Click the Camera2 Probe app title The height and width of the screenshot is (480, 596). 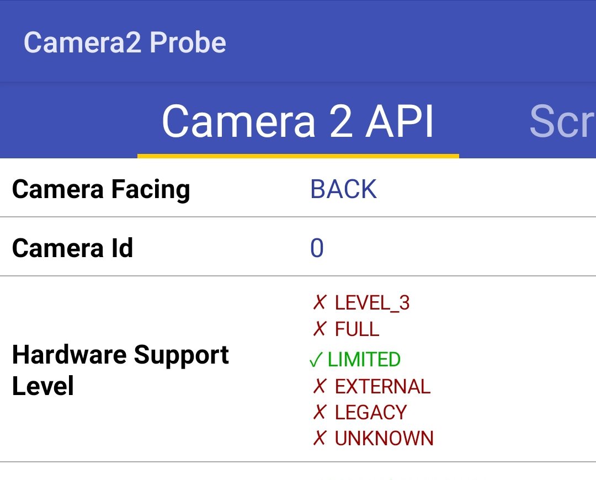click(125, 42)
